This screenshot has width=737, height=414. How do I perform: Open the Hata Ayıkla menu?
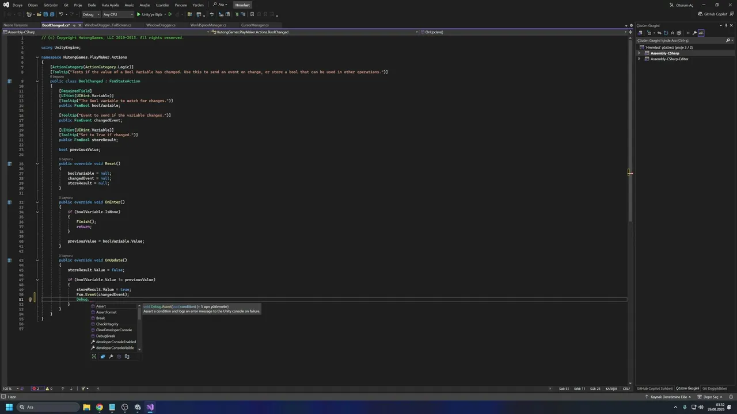click(110, 5)
